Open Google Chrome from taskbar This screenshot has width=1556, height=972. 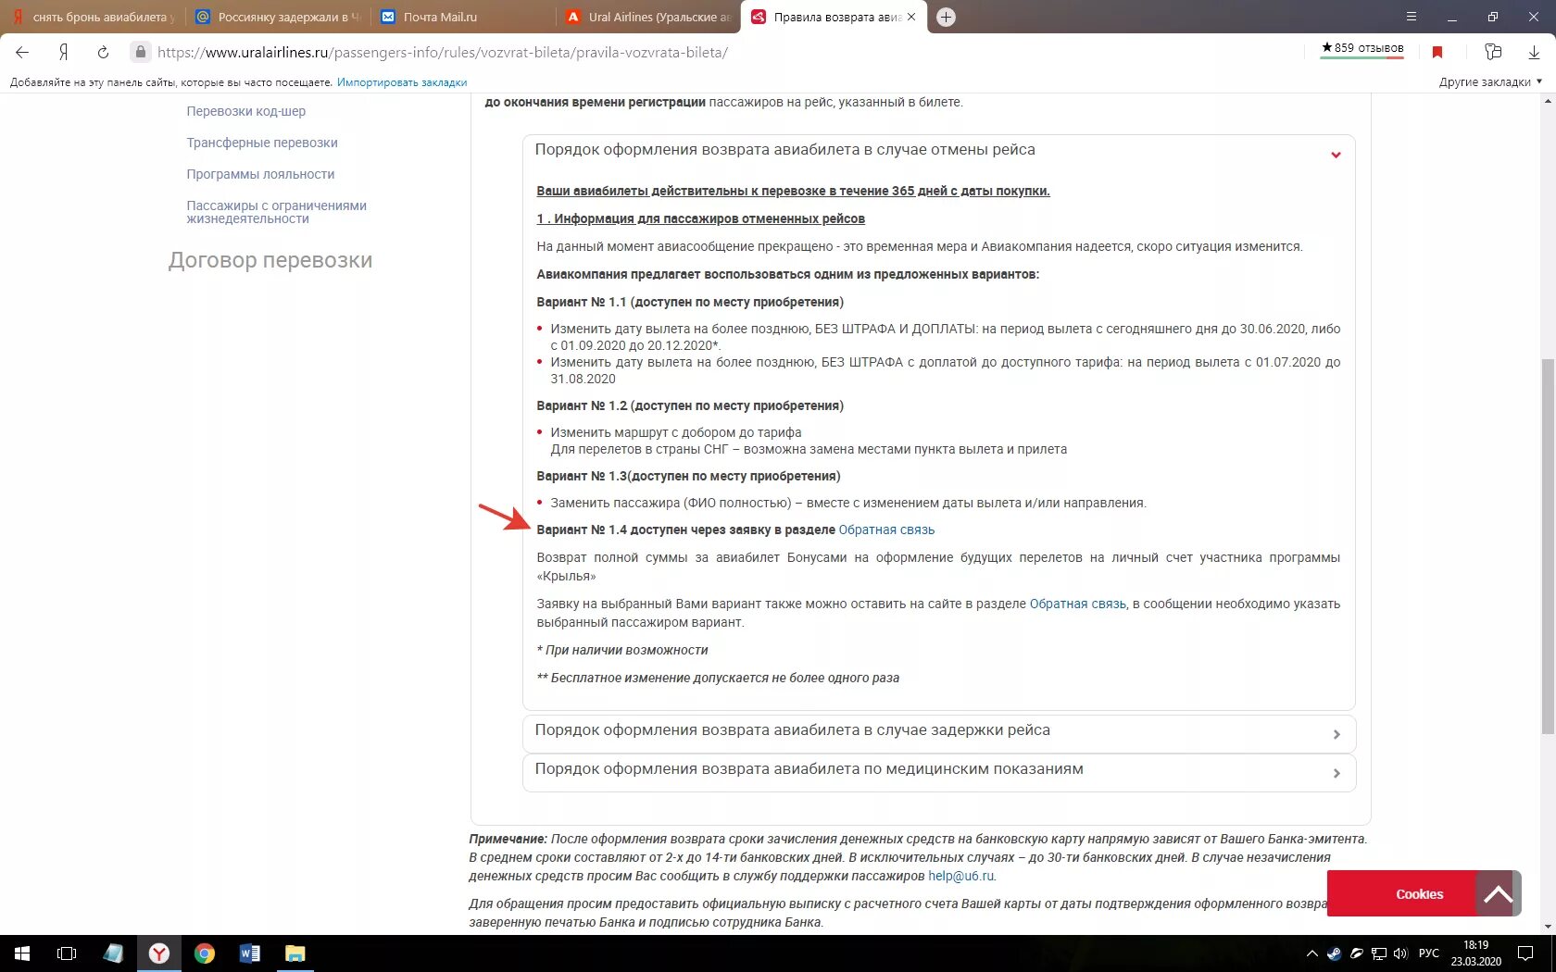coord(205,953)
